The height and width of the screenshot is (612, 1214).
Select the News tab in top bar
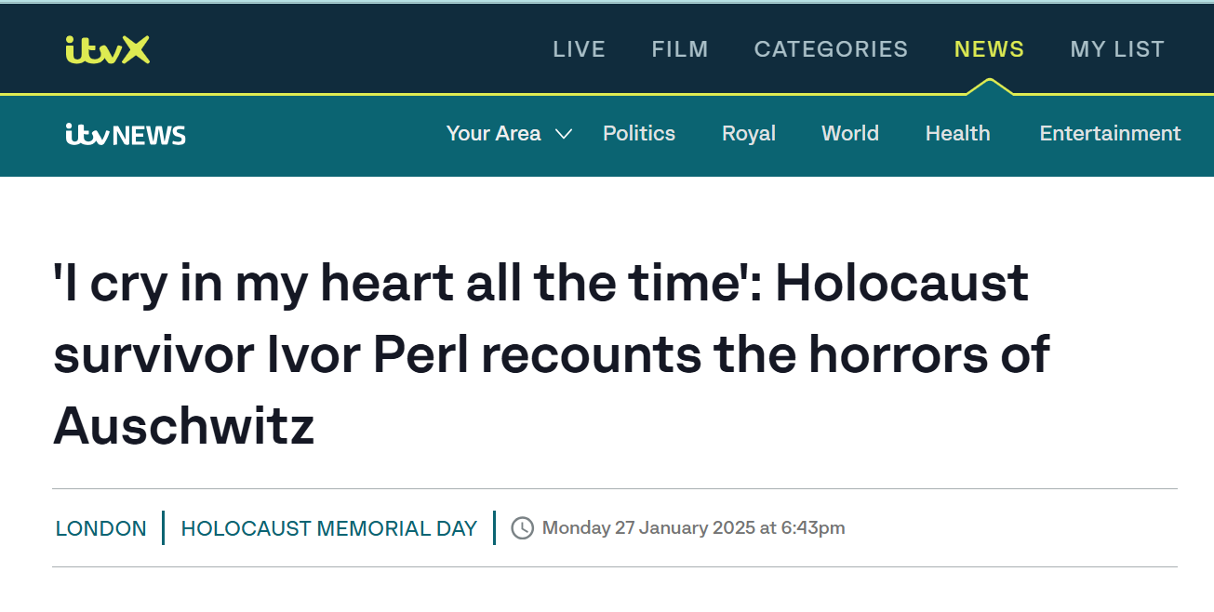pos(989,49)
